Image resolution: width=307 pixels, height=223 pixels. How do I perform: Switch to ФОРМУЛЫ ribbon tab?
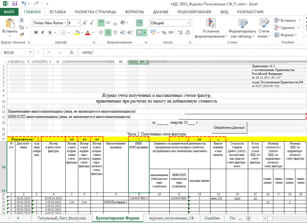[x=135, y=12]
